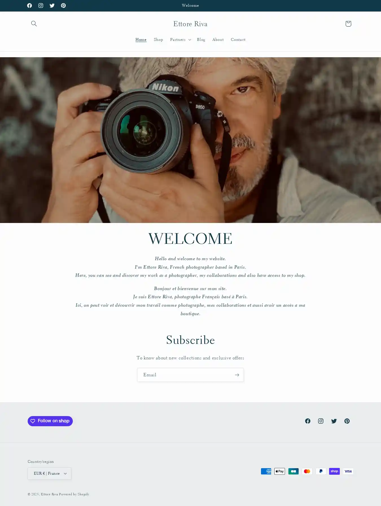Open the footer Facebook icon
The height and width of the screenshot is (506, 381).
point(308,421)
